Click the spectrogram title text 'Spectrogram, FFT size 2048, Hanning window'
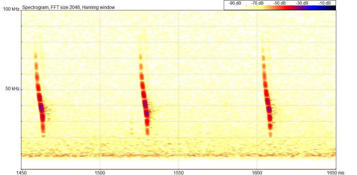This screenshot has height=175, width=357. pyautogui.click(x=68, y=7)
